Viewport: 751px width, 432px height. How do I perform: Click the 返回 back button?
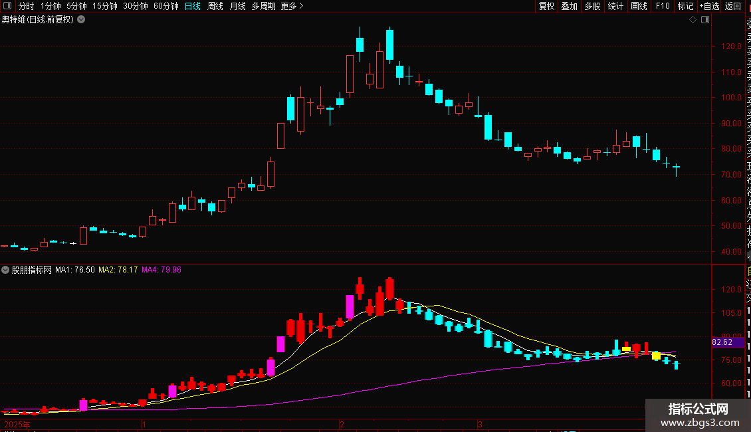(733, 6)
